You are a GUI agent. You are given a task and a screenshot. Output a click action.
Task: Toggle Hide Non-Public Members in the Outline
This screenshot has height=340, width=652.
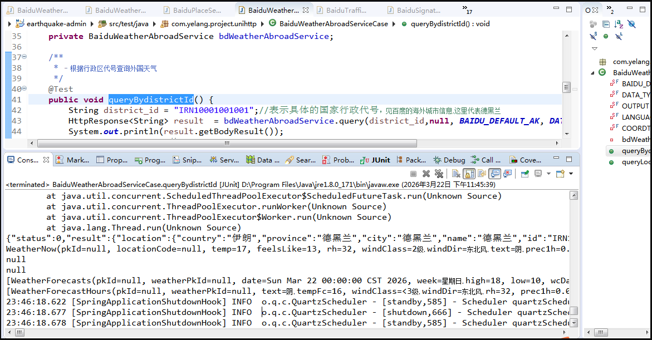click(x=606, y=36)
